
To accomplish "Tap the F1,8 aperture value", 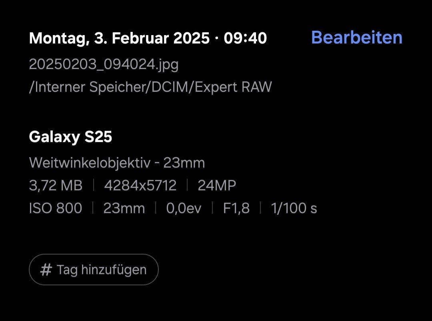I will tap(236, 208).
